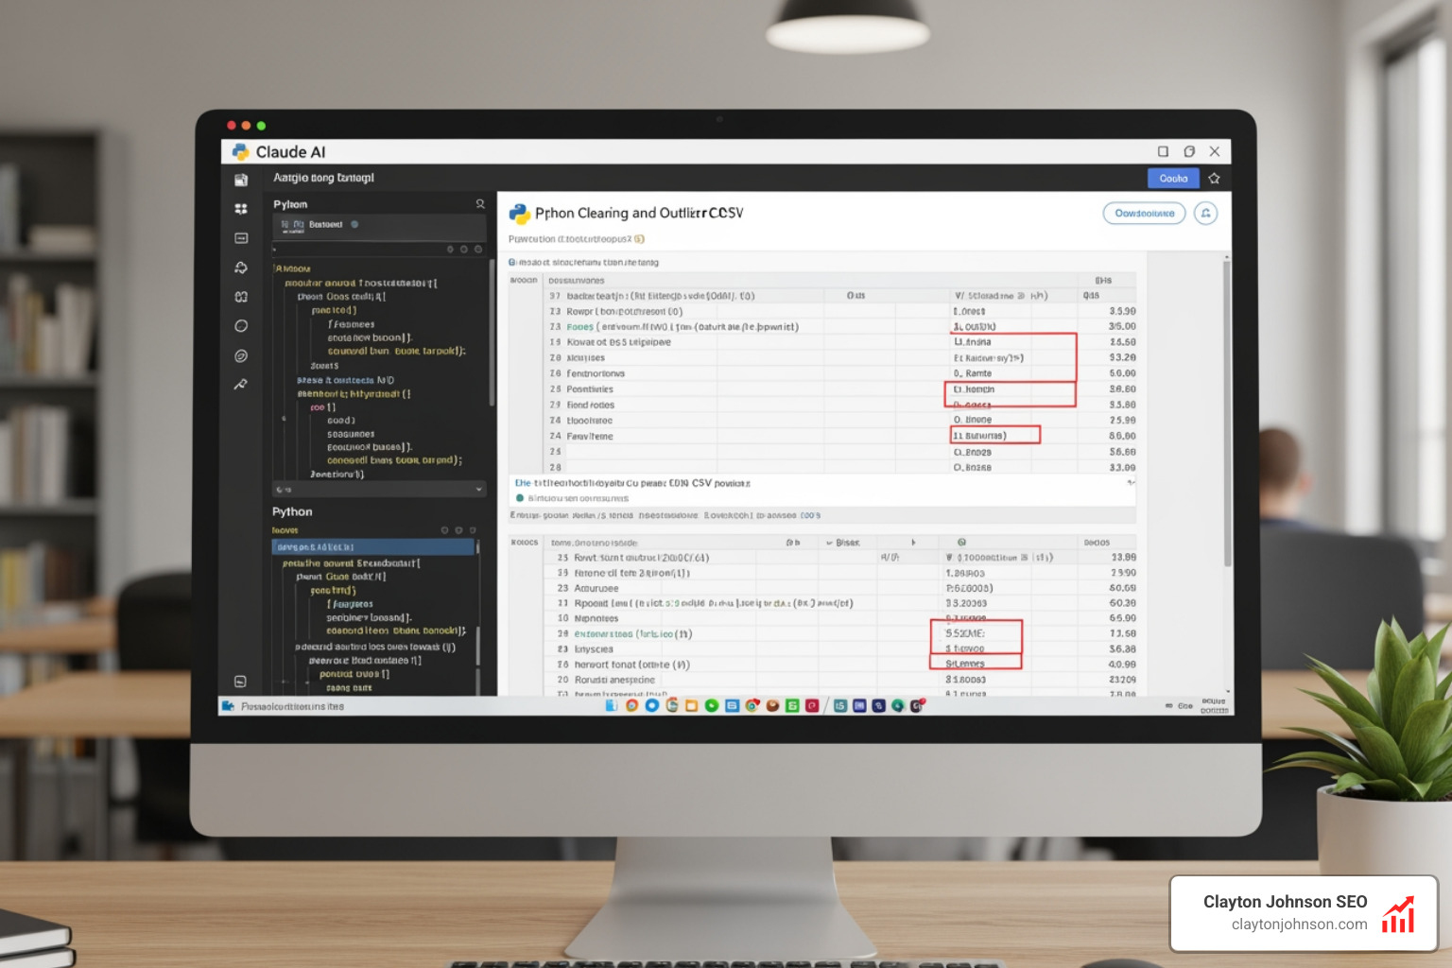Image resolution: width=1452 pixels, height=968 pixels.
Task: Click the Python logo beside the conversation title
Action: [x=518, y=212]
